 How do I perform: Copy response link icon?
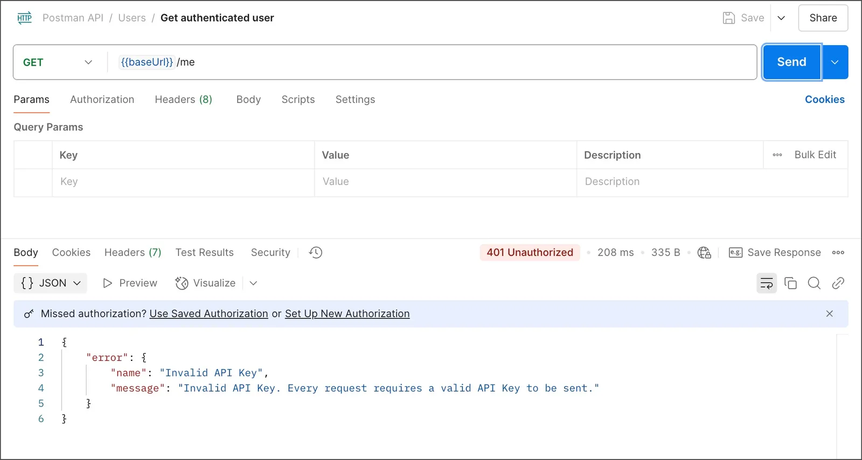pyautogui.click(x=838, y=283)
